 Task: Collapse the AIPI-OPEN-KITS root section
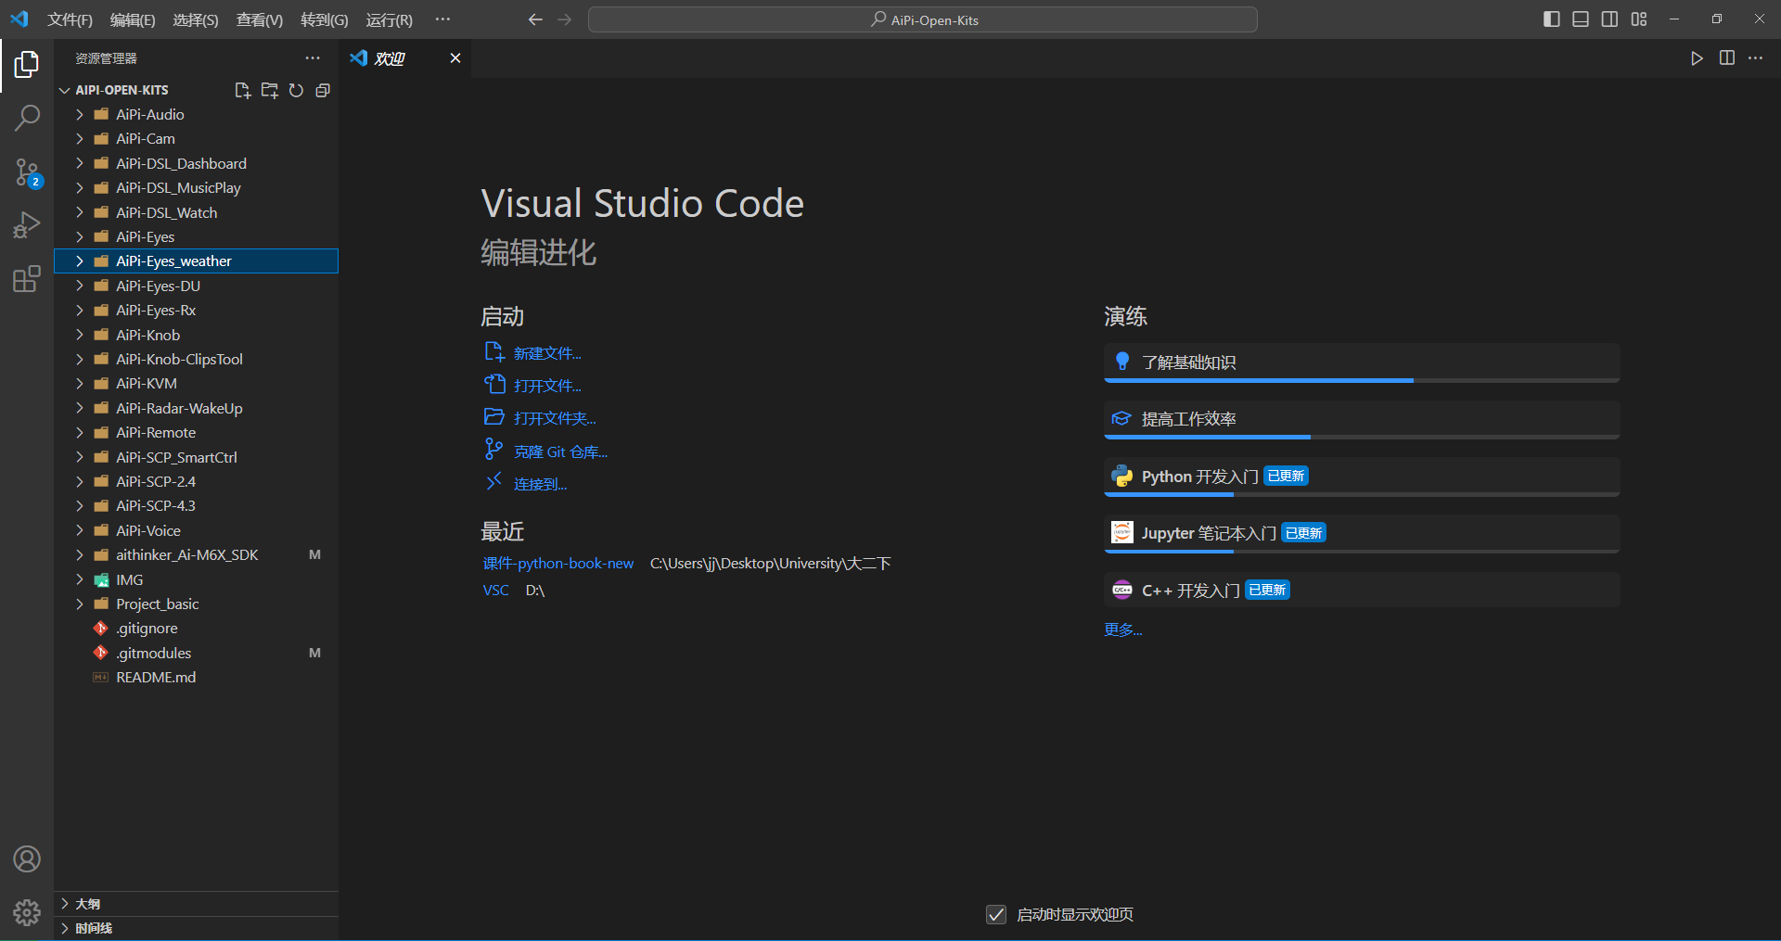(x=122, y=90)
